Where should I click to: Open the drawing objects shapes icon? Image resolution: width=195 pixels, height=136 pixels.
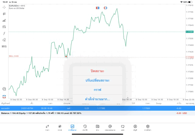point(4,40)
